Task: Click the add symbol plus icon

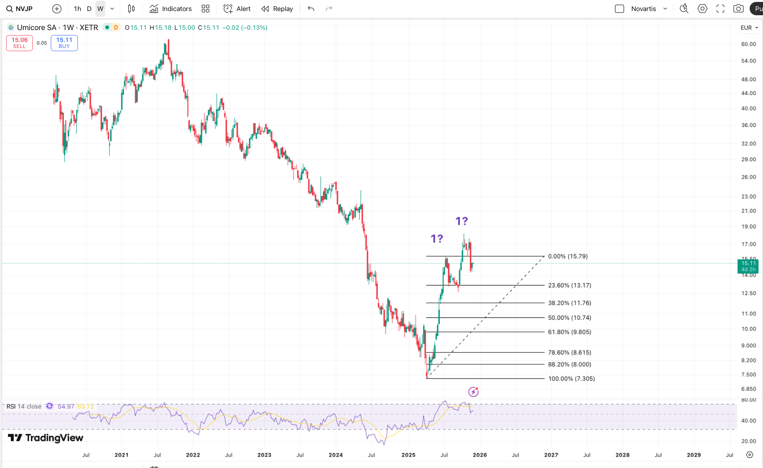Action: (57, 9)
